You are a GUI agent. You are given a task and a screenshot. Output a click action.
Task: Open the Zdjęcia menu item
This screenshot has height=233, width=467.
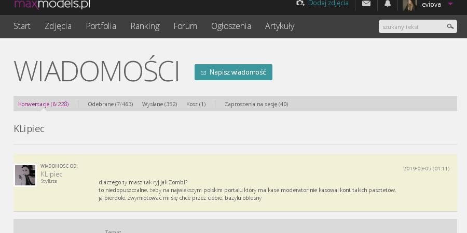58,26
